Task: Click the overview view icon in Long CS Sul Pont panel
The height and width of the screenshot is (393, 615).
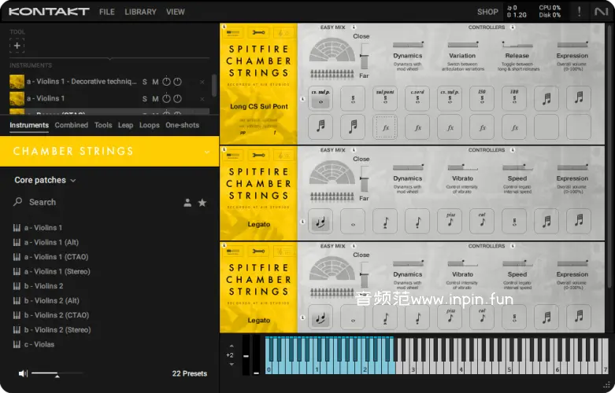Action: click(233, 33)
